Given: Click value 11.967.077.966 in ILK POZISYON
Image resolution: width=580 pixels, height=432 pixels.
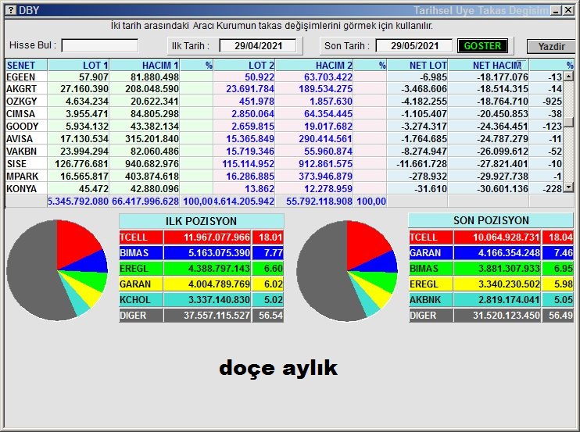Looking at the screenshot, I should (x=217, y=237).
